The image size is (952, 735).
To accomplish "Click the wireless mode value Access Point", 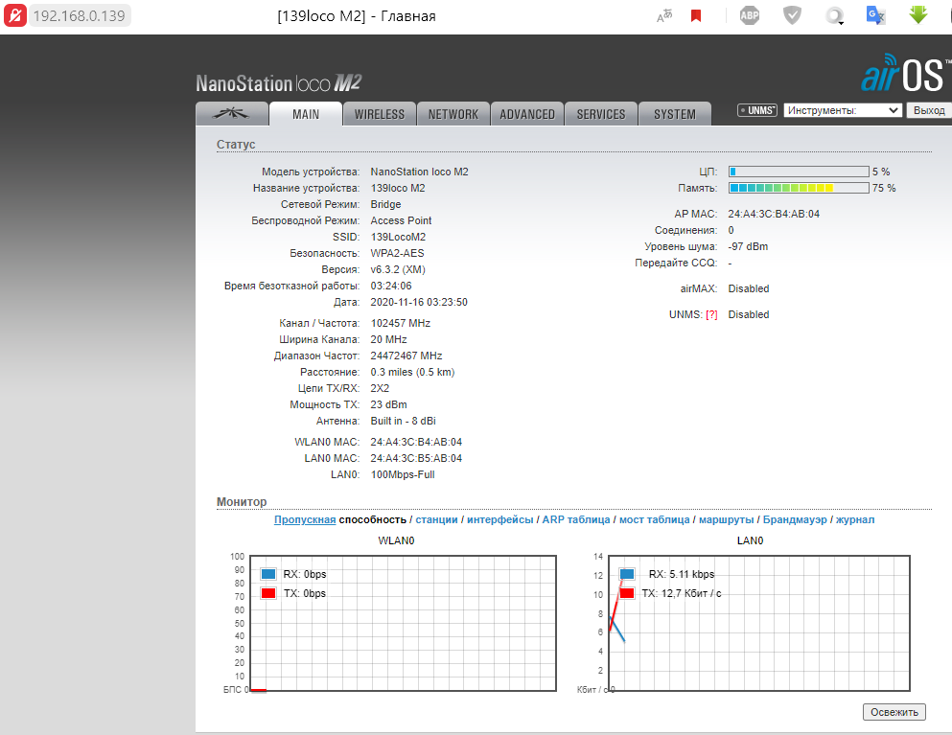I will [x=401, y=221].
